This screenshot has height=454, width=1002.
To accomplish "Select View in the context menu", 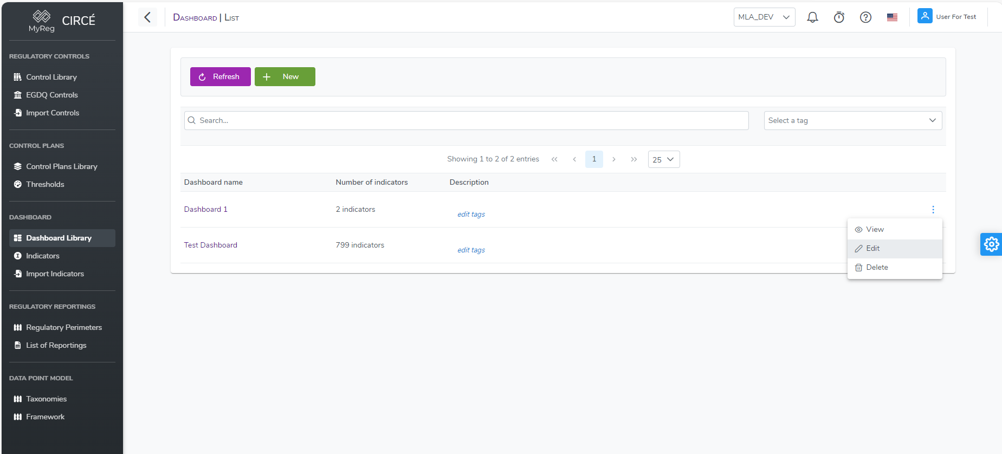I will [x=875, y=230].
